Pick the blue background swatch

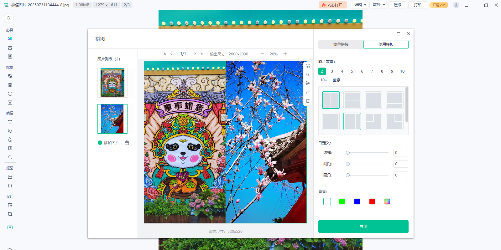click(x=357, y=202)
